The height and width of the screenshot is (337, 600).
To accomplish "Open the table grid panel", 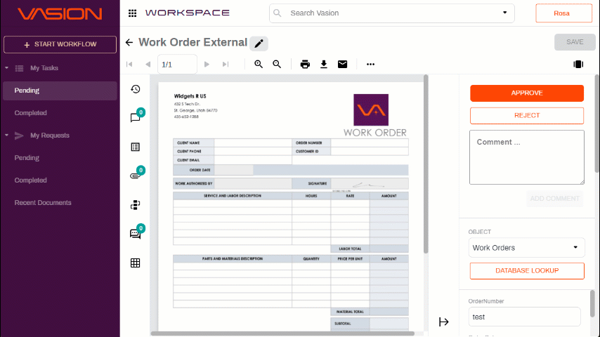I will pos(136,263).
